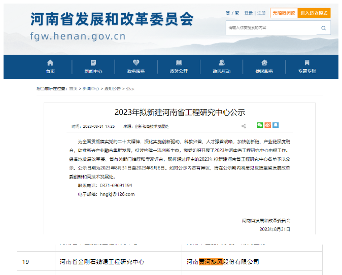The width and height of the screenshot is (342, 275).
Task: Click the search magnifier icon
Action: [323, 28]
